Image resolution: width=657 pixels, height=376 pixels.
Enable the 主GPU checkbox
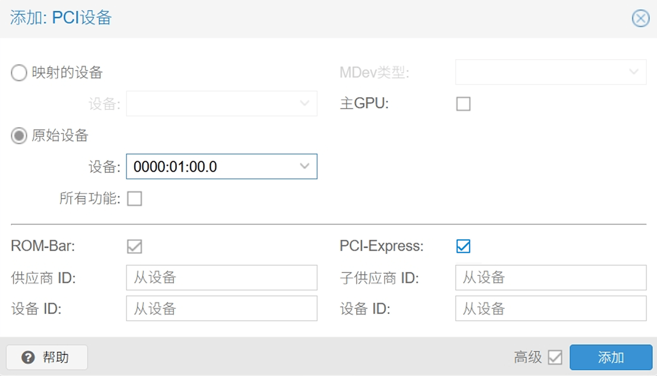coord(463,103)
